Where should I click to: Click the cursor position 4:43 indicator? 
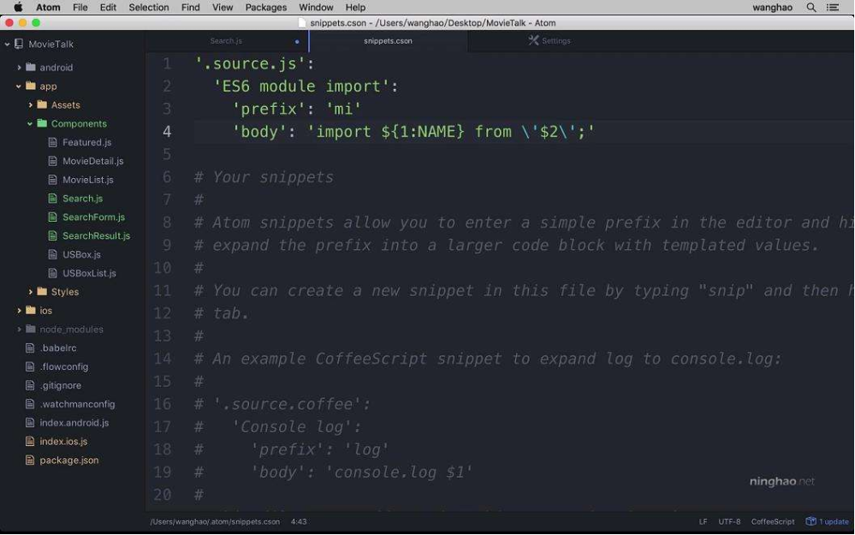(299, 521)
